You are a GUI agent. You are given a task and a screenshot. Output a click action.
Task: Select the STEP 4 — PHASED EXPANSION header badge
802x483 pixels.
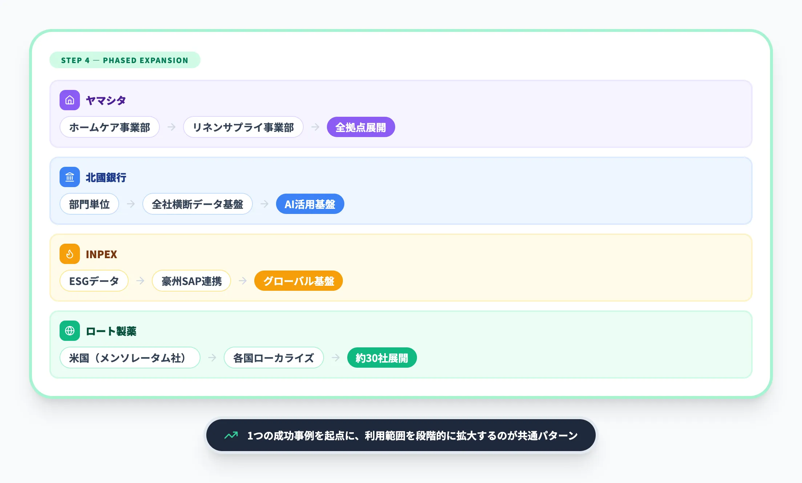[125, 60]
